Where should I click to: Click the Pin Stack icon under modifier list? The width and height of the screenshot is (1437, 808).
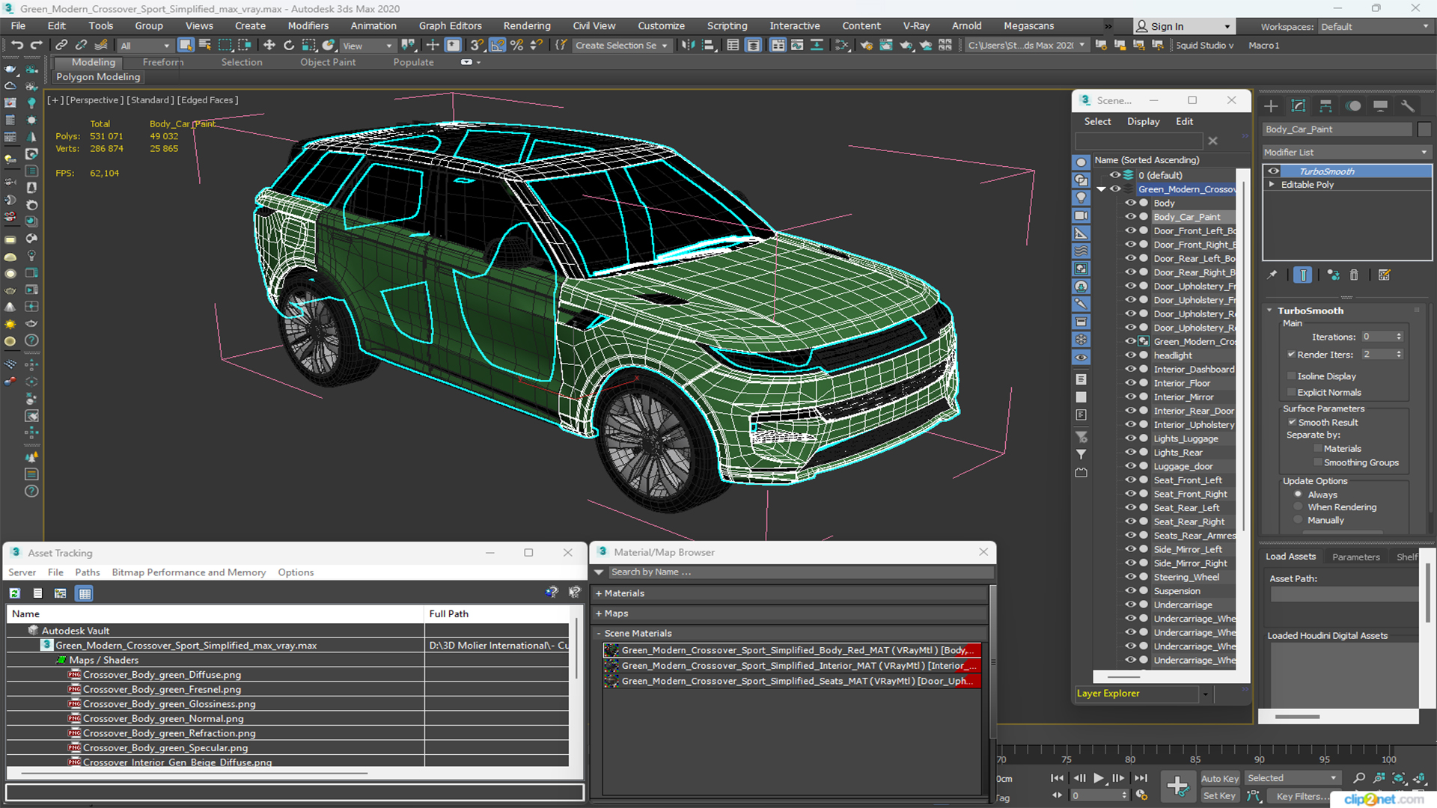pos(1272,275)
